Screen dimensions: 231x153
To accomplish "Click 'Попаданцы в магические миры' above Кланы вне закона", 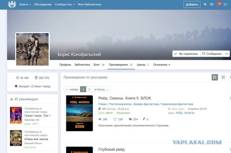I will tap(36, 134).
